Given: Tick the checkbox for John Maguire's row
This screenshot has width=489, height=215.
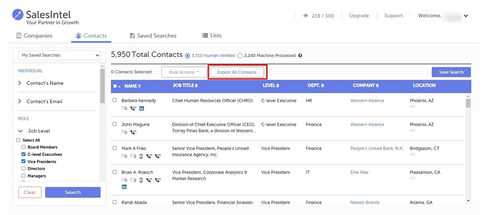Looking at the screenshot, I should pos(115,124).
